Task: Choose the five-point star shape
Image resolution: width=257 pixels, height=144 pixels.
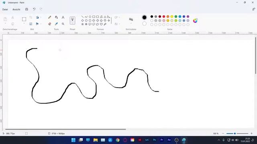Action: pyautogui.click(x=82, y=24)
